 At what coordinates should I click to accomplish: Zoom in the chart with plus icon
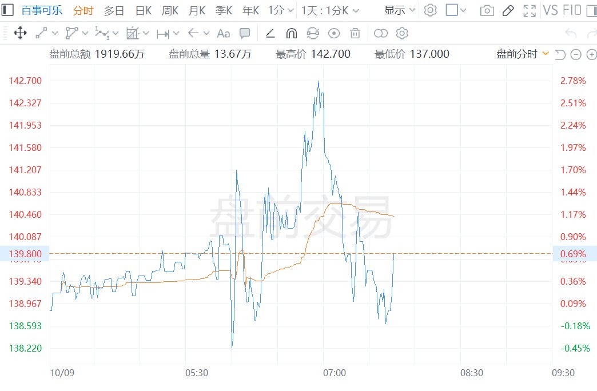point(591,54)
